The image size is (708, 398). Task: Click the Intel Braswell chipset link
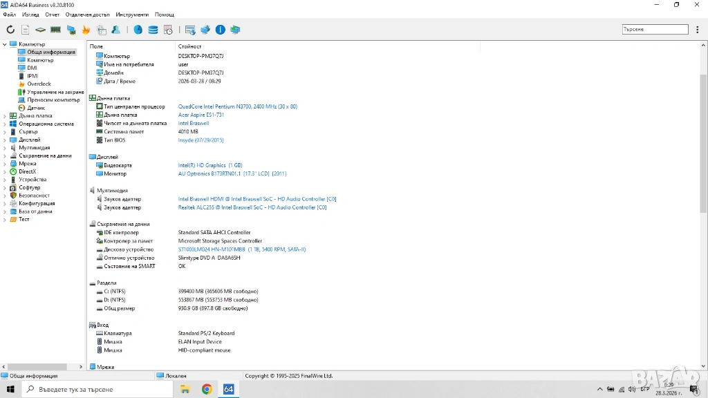193,123
